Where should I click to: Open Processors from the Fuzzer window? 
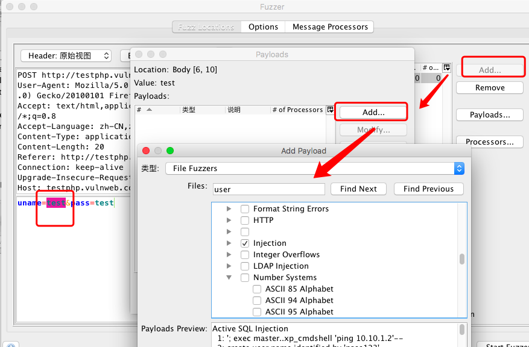click(490, 142)
